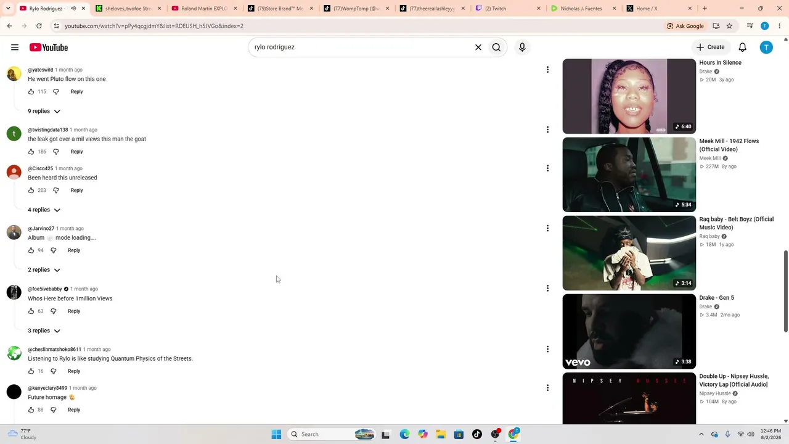The height and width of the screenshot is (444, 789).
Task: Open Microsoft Store from the taskbar
Action: [459, 434]
